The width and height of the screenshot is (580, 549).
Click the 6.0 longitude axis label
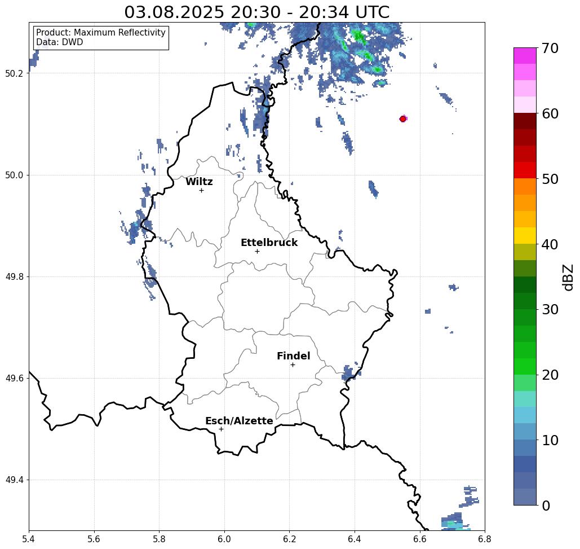click(x=224, y=539)
